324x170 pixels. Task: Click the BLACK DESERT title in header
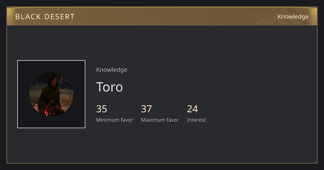click(45, 17)
